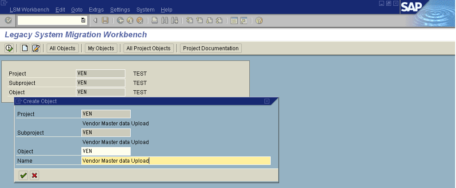The image size is (456, 188).
Task: Click the Back arrow icon in toolbar
Action: [x=120, y=20]
